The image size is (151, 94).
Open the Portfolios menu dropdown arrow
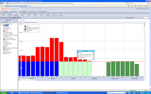point(19,12)
